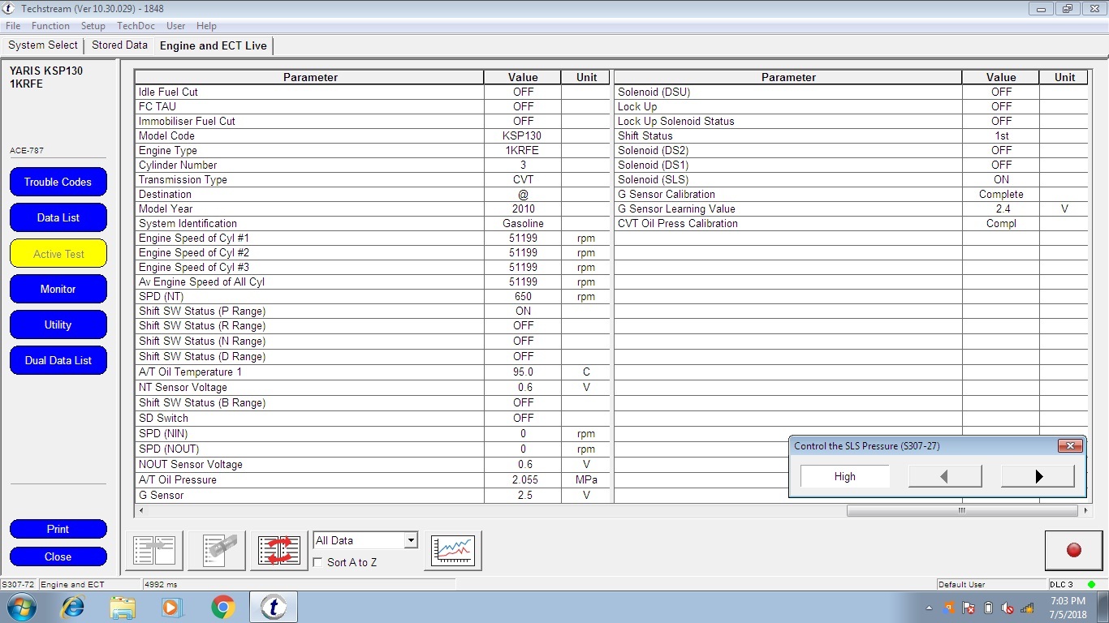This screenshot has height=623, width=1109.
Task: Select the A/T Oil Pressure parameter row
Action: [372, 480]
